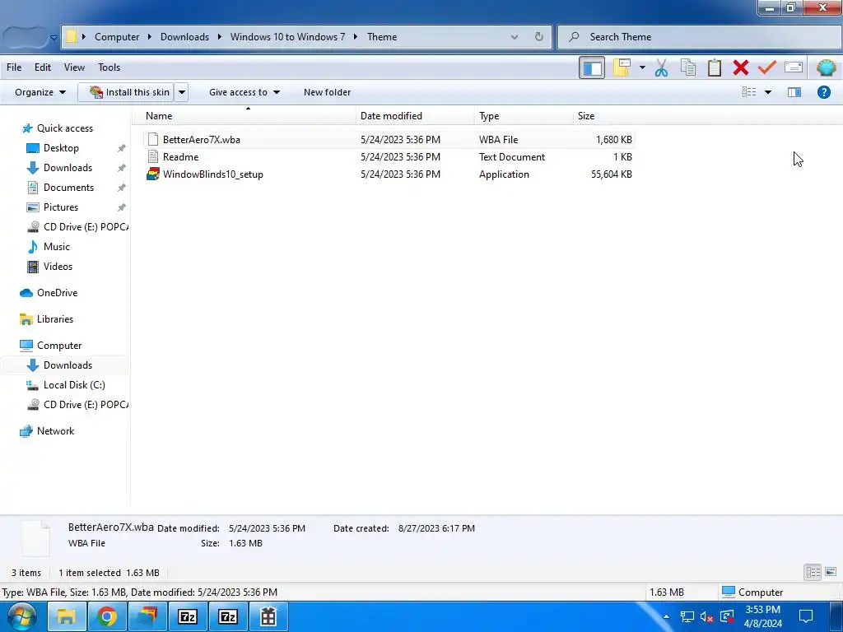
Task: Open the Edit menu
Action: coord(43,67)
